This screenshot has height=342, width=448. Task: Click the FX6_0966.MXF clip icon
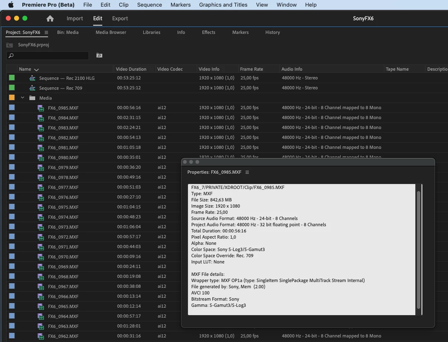[41, 297]
